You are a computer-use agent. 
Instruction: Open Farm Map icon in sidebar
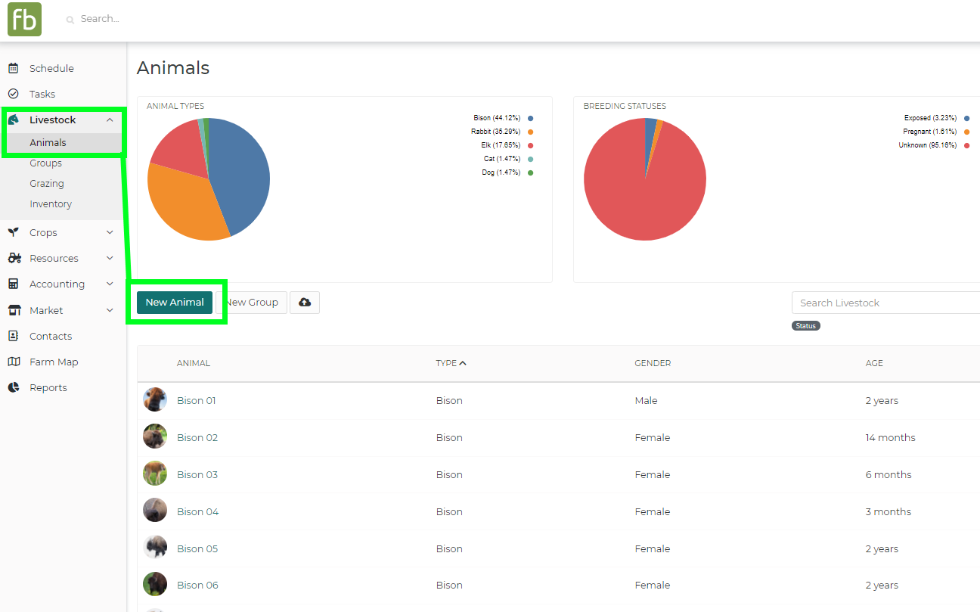click(14, 362)
